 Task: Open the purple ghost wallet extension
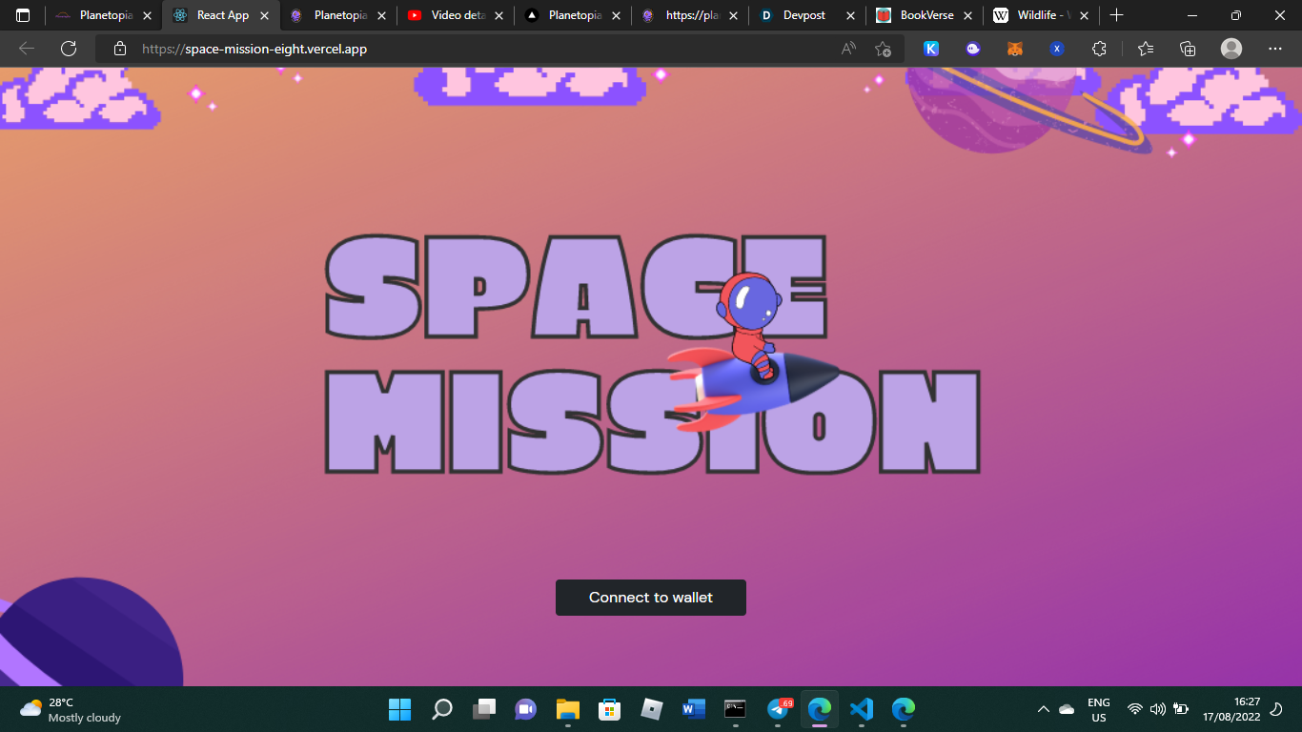pos(973,49)
